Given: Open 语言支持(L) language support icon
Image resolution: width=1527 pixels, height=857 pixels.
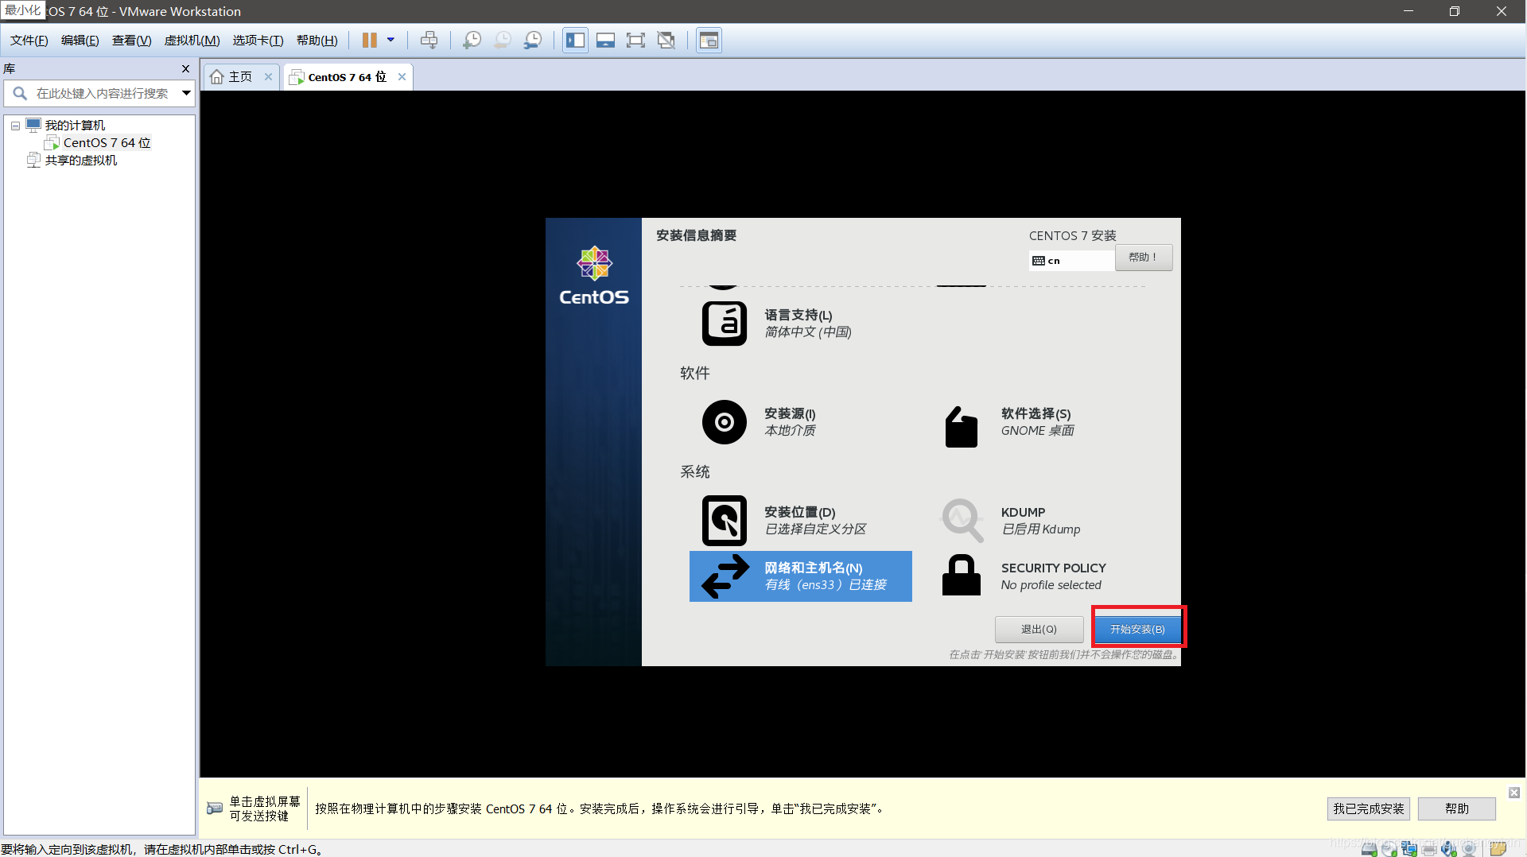Looking at the screenshot, I should click(x=724, y=324).
